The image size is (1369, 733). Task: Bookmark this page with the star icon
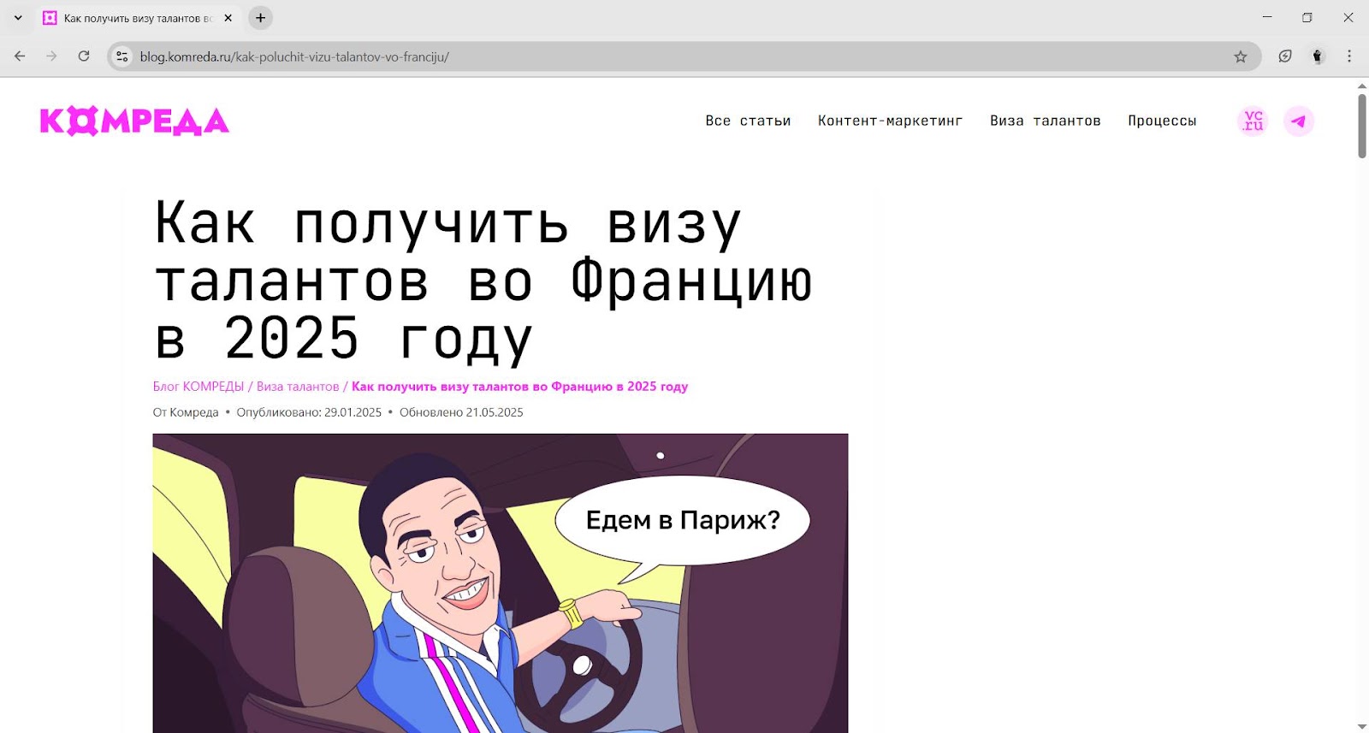click(x=1240, y=56)
